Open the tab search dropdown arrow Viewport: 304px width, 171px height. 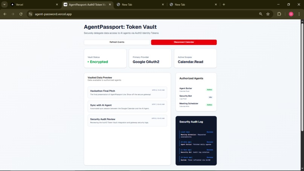click(x=4, y=5)
